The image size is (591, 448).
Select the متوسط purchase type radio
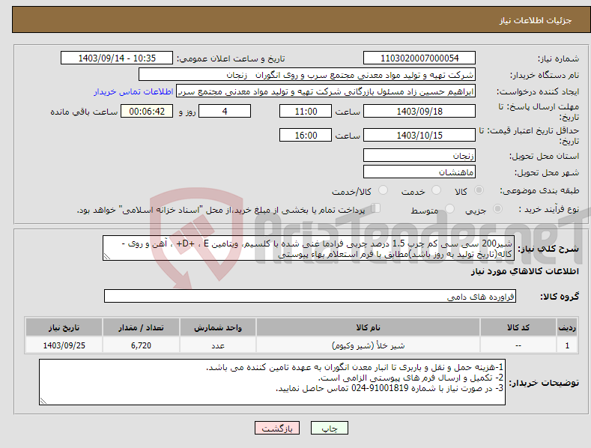(449, 209)
